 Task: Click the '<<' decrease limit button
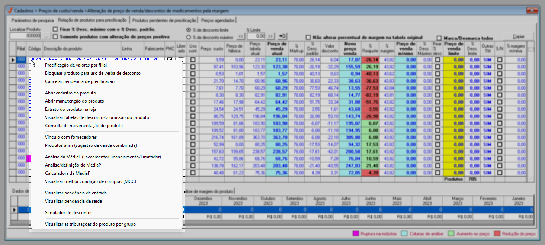click(241, 36)
